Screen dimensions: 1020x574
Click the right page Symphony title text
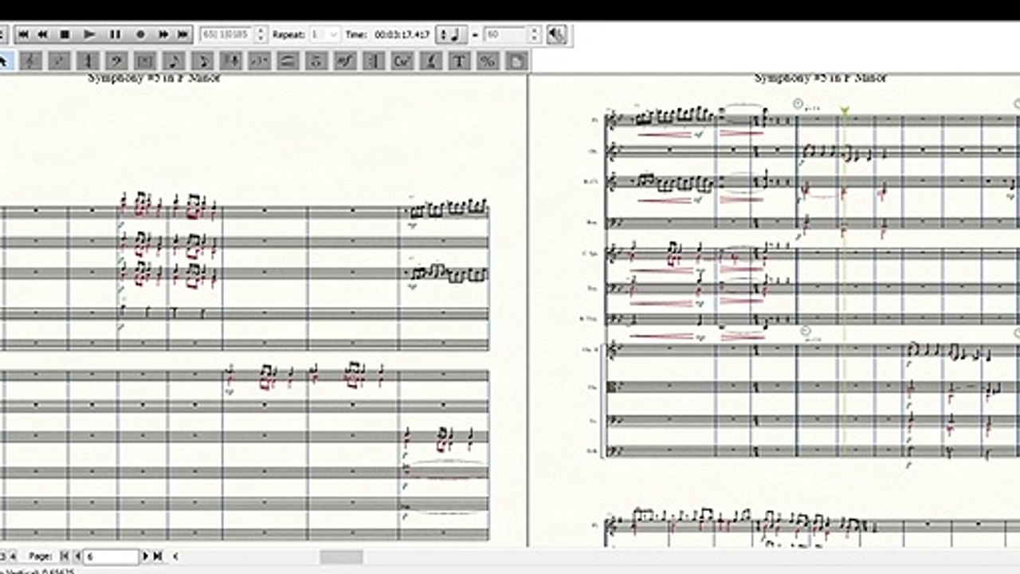click(821, 78)
